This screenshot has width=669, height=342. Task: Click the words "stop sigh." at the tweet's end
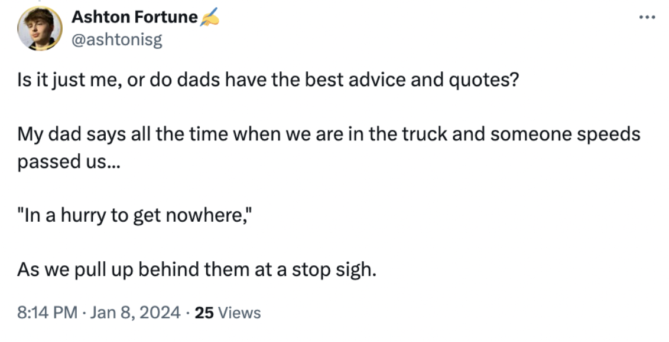[x=334, y=270]
